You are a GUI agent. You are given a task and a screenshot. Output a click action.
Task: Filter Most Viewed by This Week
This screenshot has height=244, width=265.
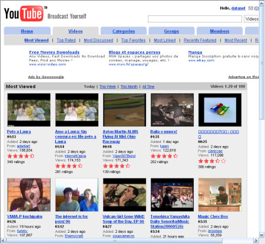click(108, 86)
